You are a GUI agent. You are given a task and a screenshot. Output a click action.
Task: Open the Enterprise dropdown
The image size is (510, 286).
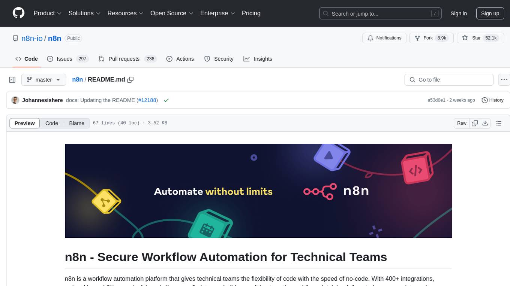point(217,13)
